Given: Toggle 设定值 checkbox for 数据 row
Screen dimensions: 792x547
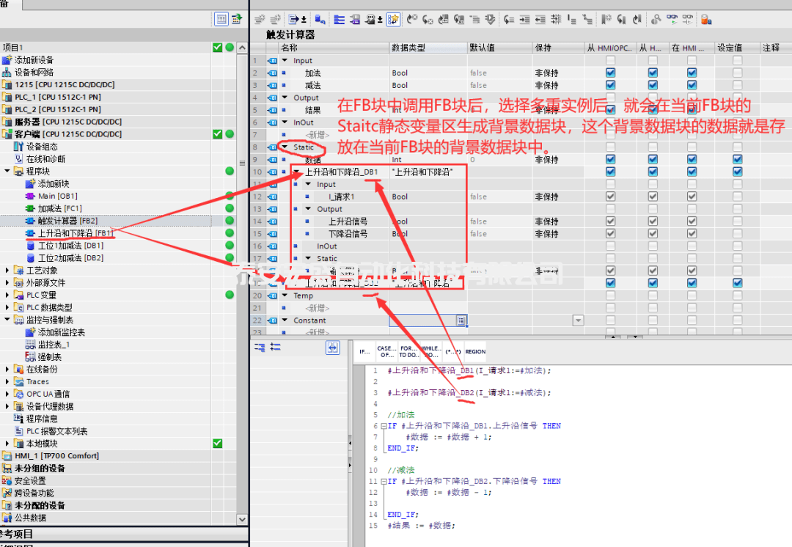Looking at the screenshot, I should pos(737,160).
